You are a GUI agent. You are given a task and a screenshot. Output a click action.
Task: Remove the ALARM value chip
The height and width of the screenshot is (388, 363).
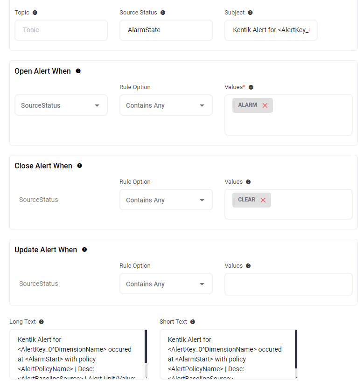pyautogui.click(x=265, y=105)
